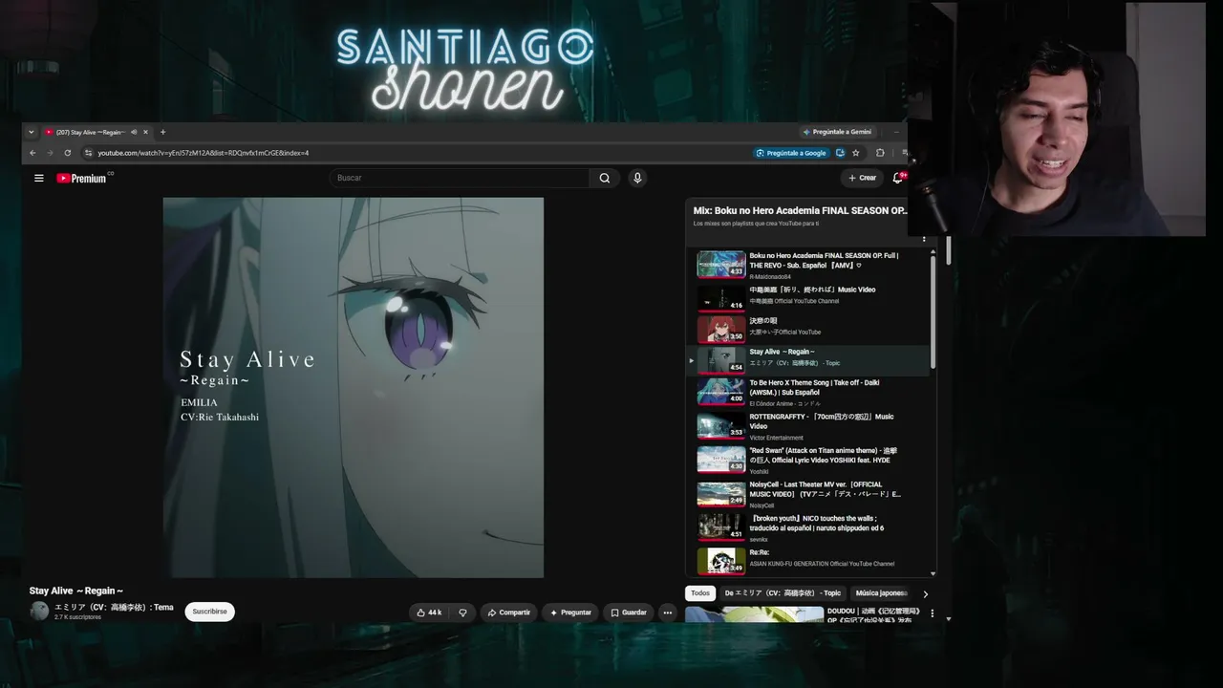Expand the browser tab search dropdown
The width and height of the screenshot is (1223, 688).
click(32, 132)
